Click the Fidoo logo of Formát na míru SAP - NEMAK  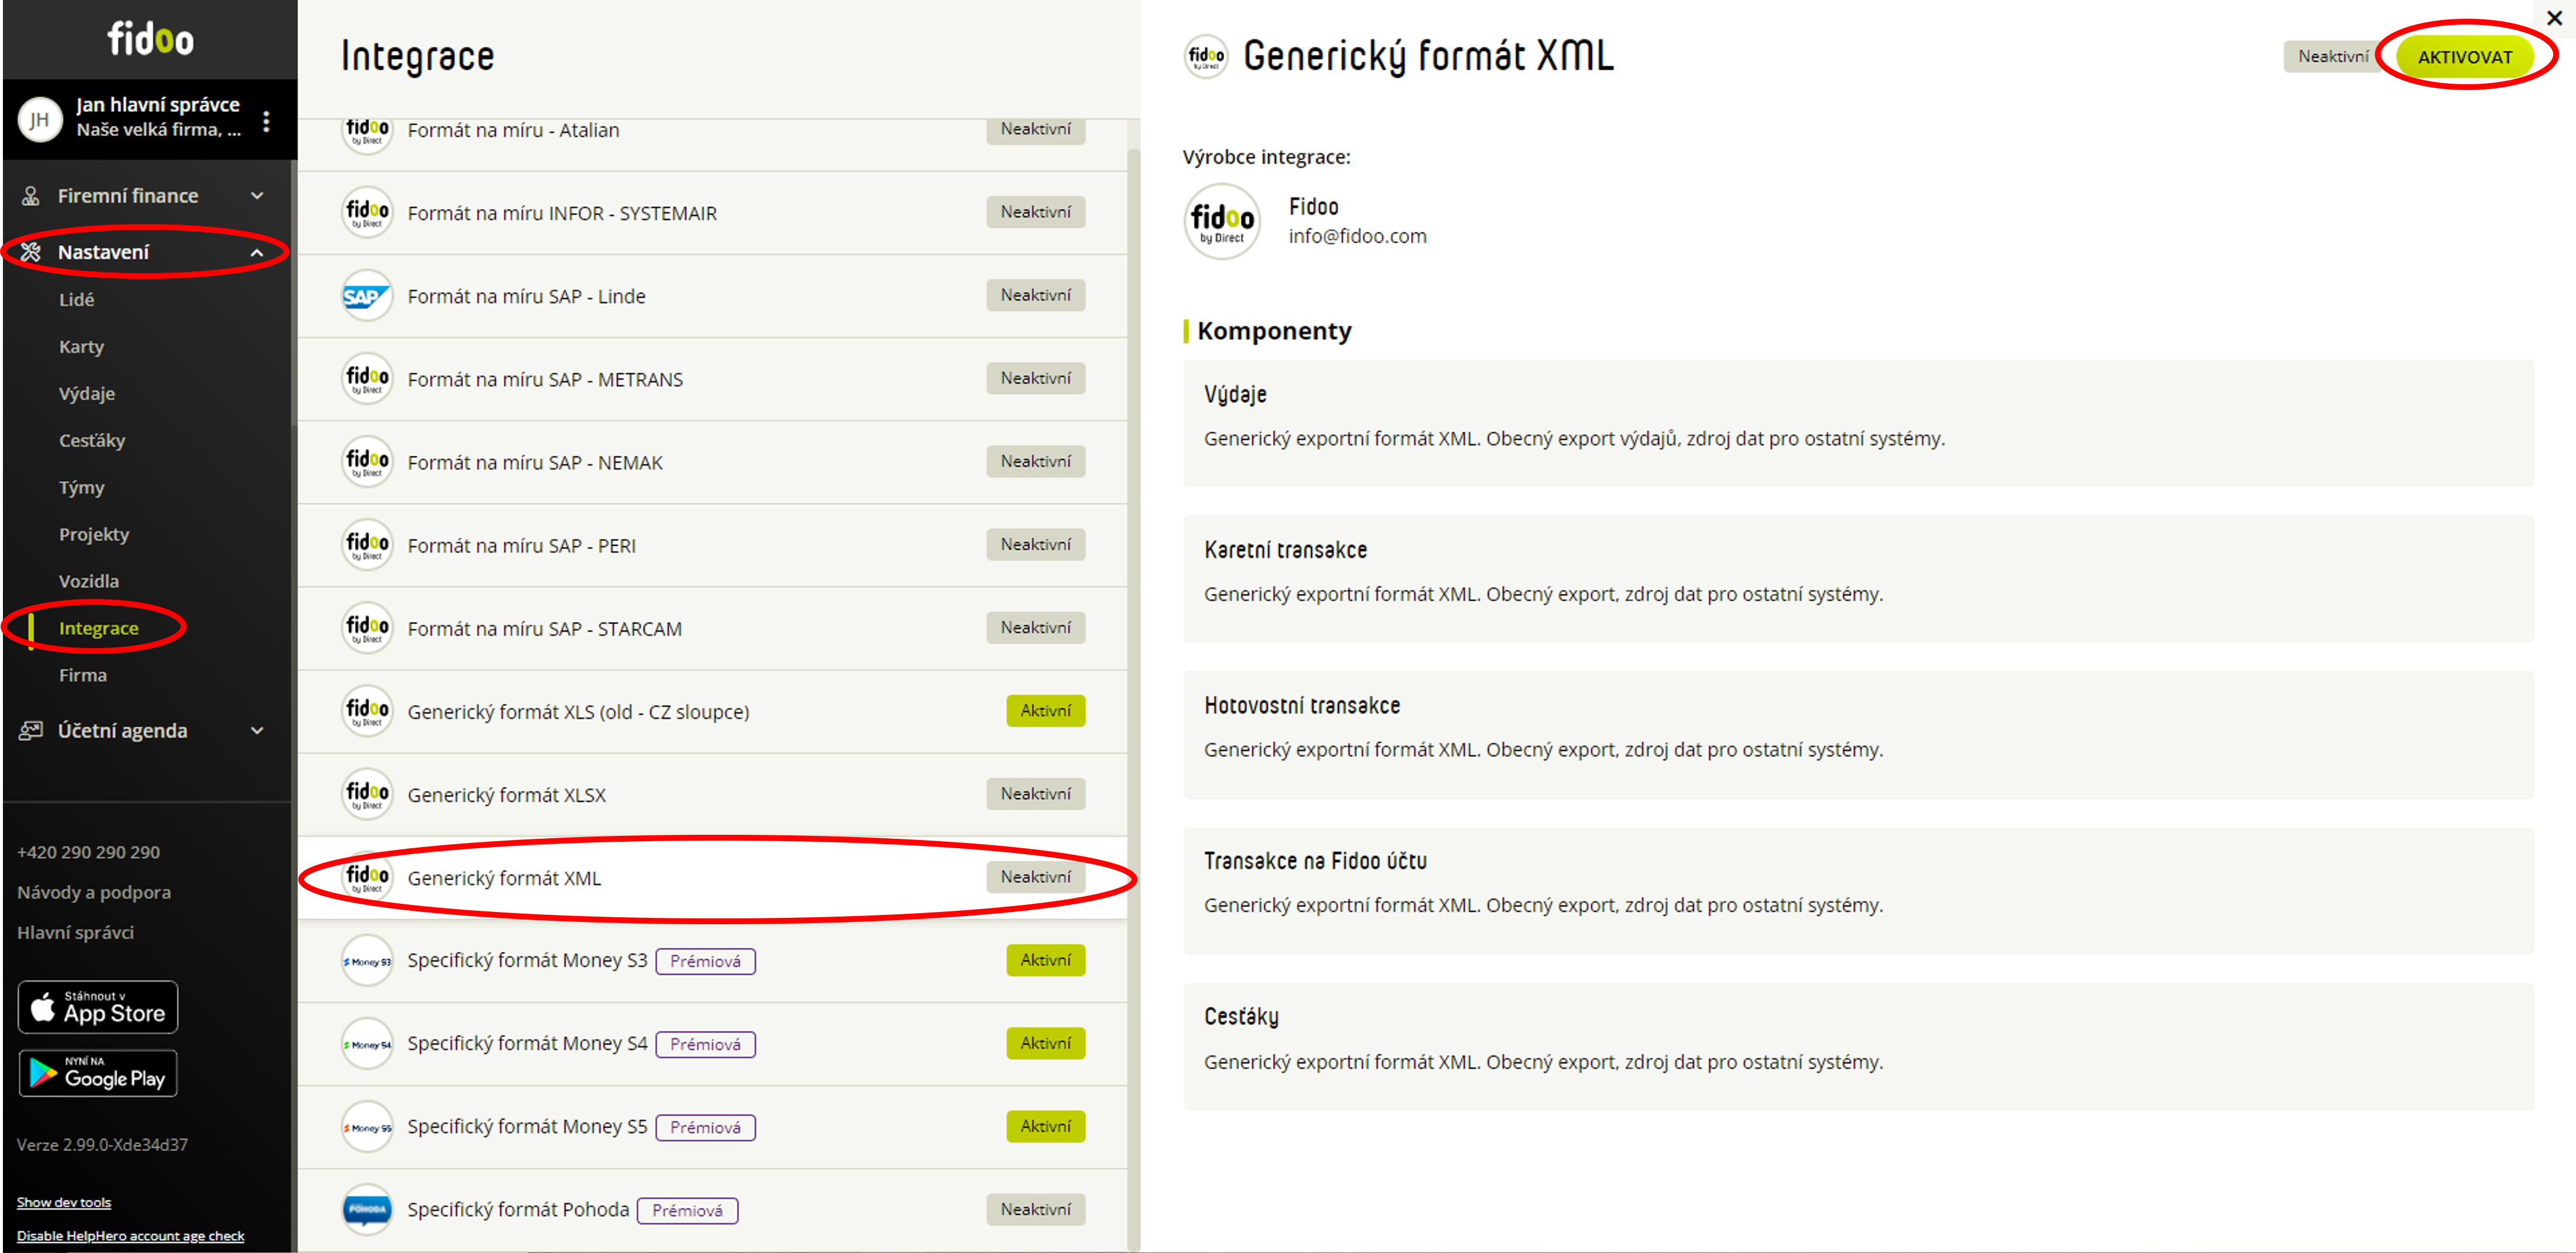(367, 462)
